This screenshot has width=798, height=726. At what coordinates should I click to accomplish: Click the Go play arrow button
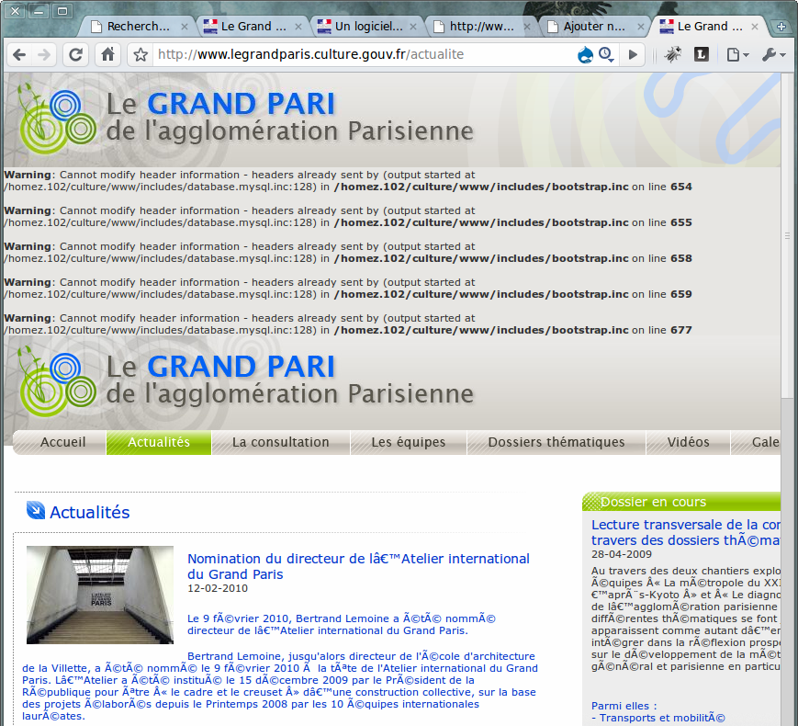click(633, 54)
